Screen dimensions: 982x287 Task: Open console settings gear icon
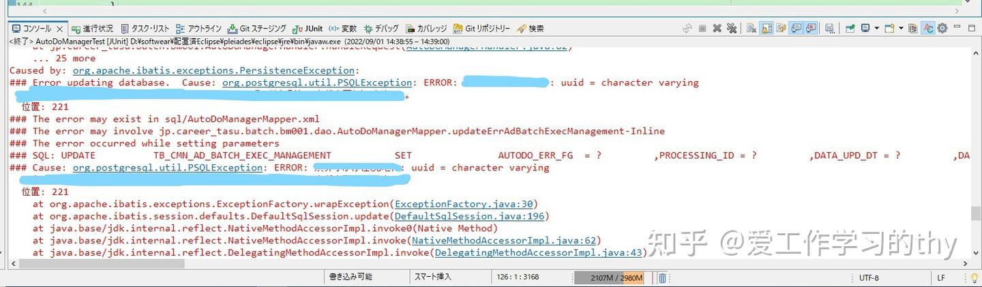pyautogui.click(x=942, y=29)
